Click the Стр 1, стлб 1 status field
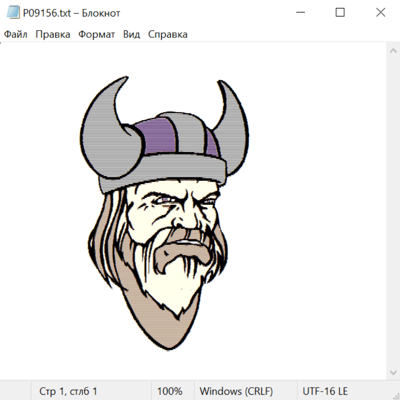Screen dimensions: 400x400 coord(68,391)
